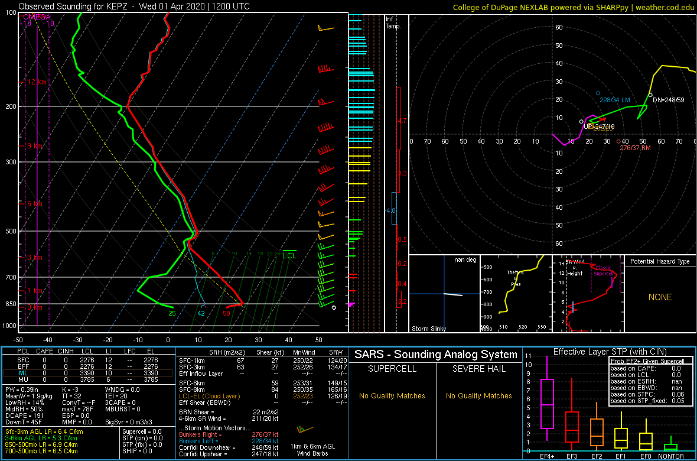
Task: Click the '1km & 6km AGL Wind Barbs' caption
Action: 312,449
